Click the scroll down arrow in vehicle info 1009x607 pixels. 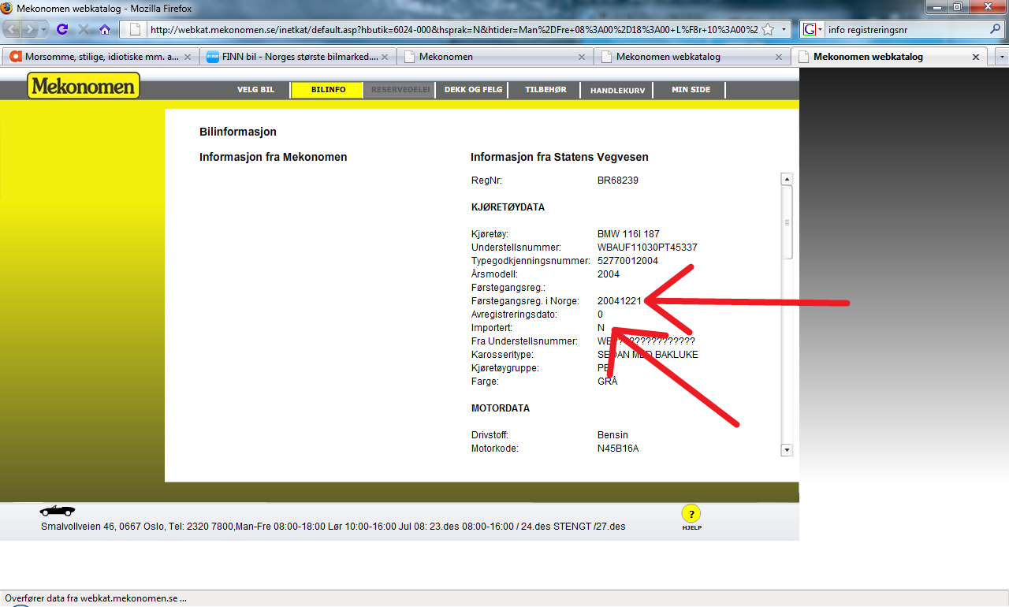pyautogui.click(x=787, y=449)
